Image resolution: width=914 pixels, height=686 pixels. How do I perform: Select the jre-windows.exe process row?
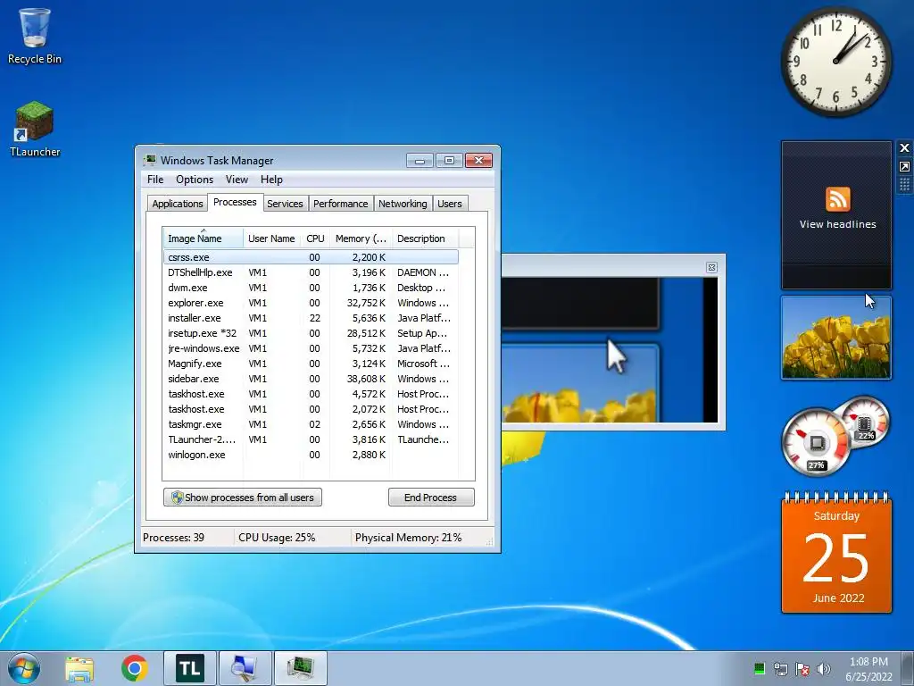[x=311, y=348]
